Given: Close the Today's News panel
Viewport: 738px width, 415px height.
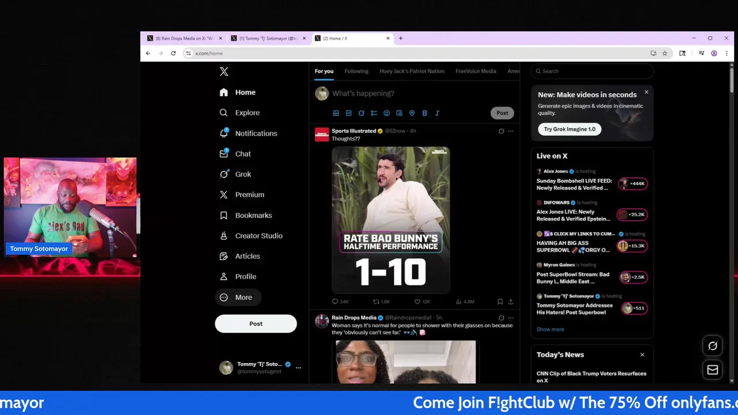Looking at the screenshot, I should (x=642, y=354).
